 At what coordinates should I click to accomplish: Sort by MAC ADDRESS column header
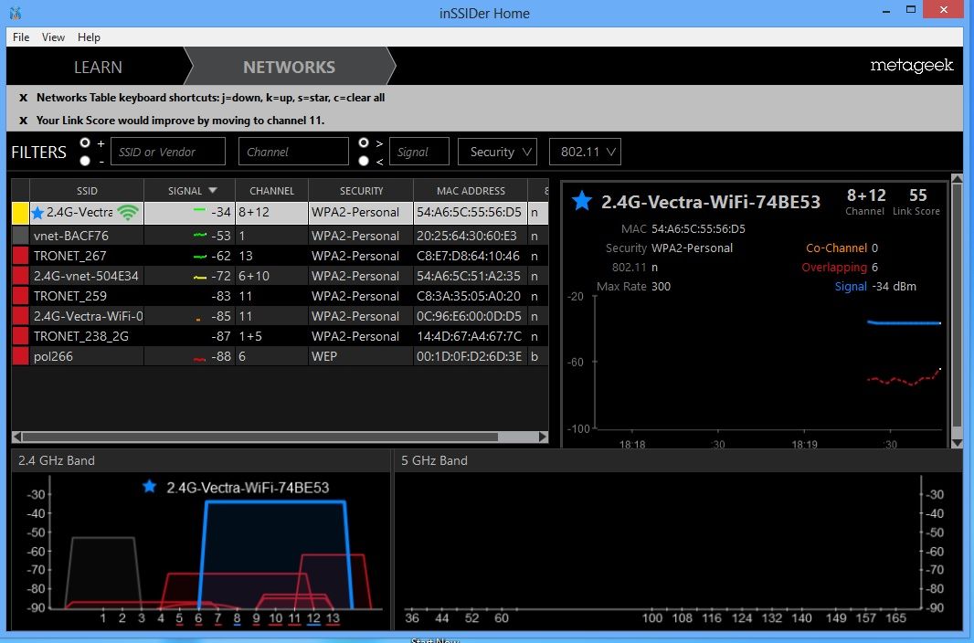click(471, 191)
